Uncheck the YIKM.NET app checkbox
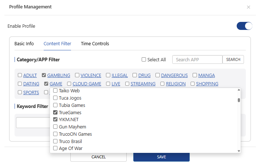 coord(55,120)
